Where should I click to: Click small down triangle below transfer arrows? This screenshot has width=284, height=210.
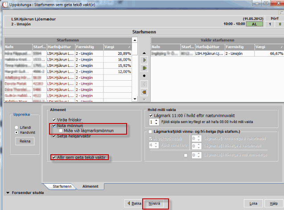point(144,99)
